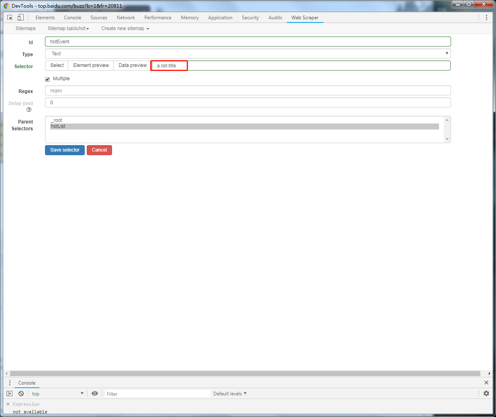Open the Audits tab
Screen dimensions: 496x417
(275, 18)
